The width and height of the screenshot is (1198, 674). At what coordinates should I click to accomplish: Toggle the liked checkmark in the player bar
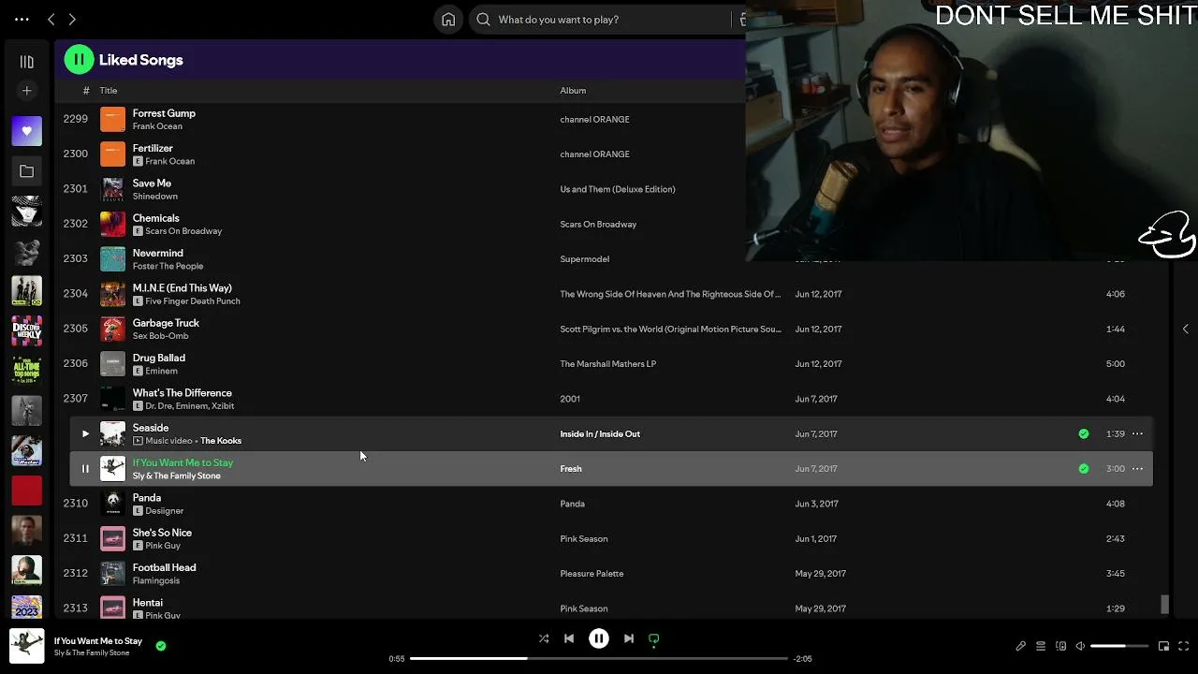(x=161, y=645)
